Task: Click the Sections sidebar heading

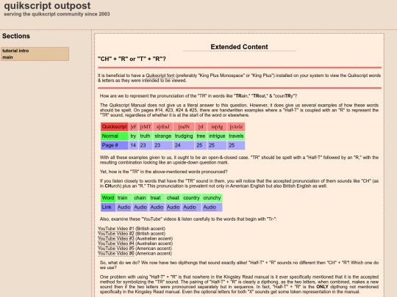Action: click(16, 36)
